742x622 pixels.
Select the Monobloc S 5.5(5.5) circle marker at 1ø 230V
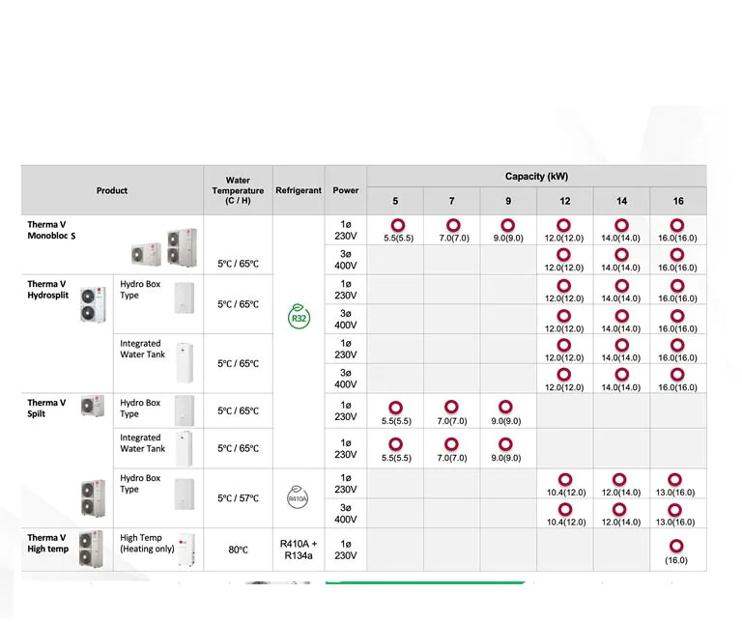(x=396, y=225)
